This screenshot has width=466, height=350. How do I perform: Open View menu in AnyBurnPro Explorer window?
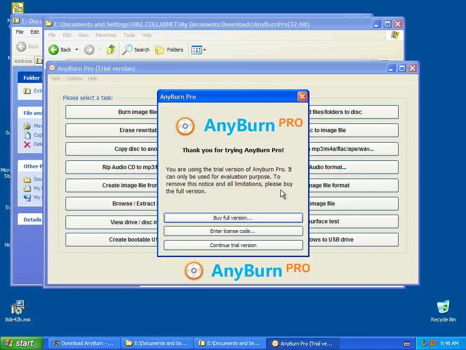(x=84, y=35)
